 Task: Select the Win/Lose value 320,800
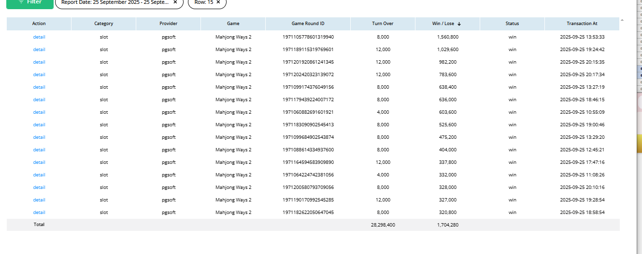(448, 212)
